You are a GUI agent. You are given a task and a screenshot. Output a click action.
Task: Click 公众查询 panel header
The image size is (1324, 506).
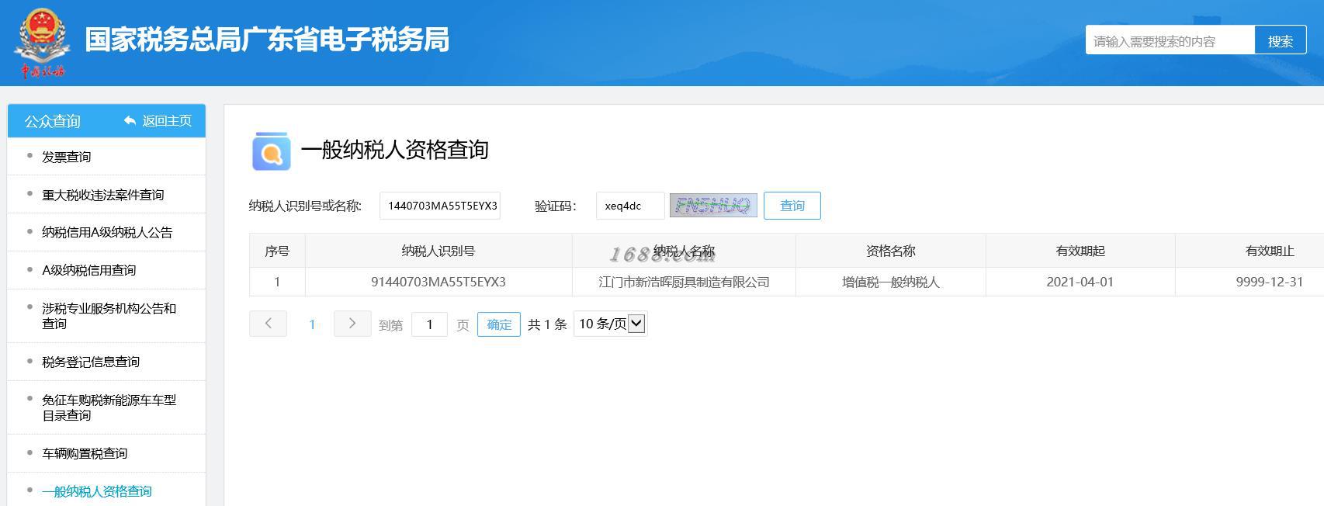point(52,121)
